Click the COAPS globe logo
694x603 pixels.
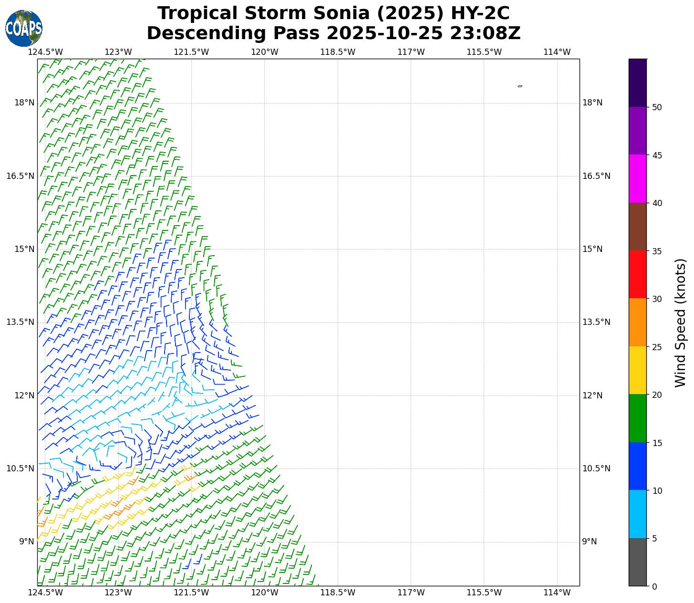tap(24, 28)
